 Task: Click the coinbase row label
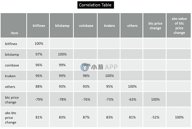(12, 65)
